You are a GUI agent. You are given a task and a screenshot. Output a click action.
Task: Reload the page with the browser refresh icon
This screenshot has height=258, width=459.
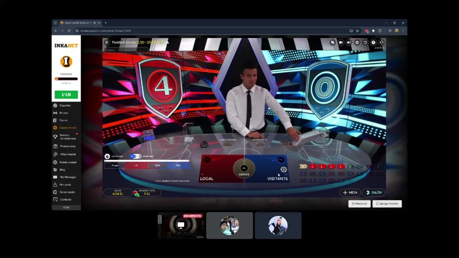coord(69,31)
